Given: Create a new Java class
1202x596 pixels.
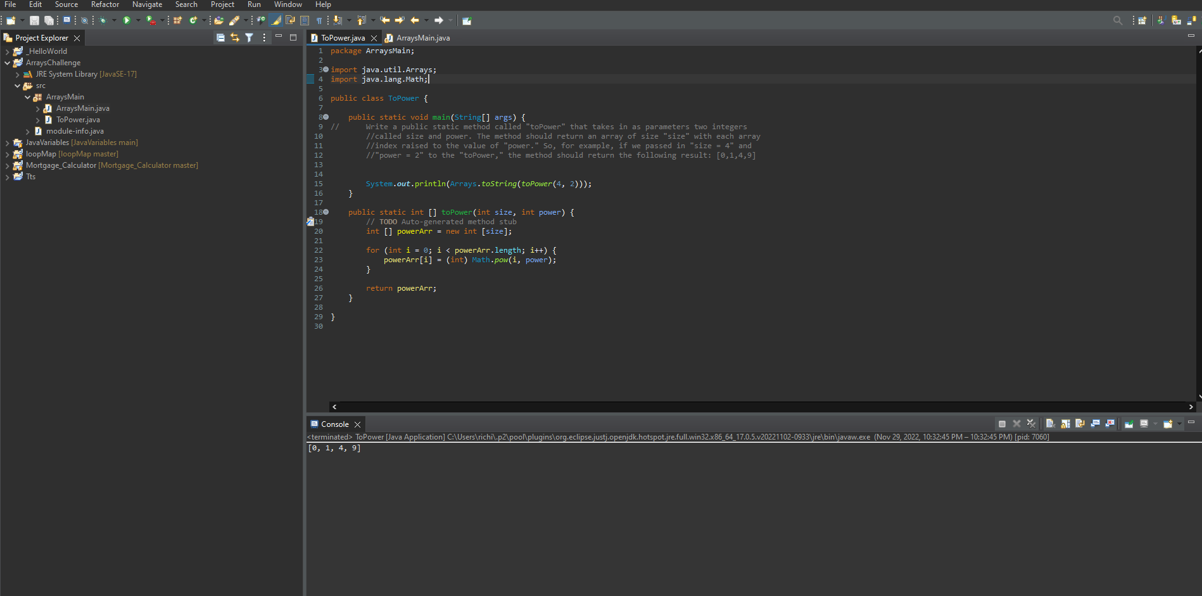Looking at the screenshot, I should click(x=194, y=20).
